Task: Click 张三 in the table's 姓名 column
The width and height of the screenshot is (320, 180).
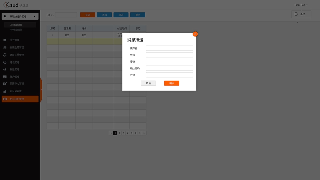Action: tap(84, 35)
